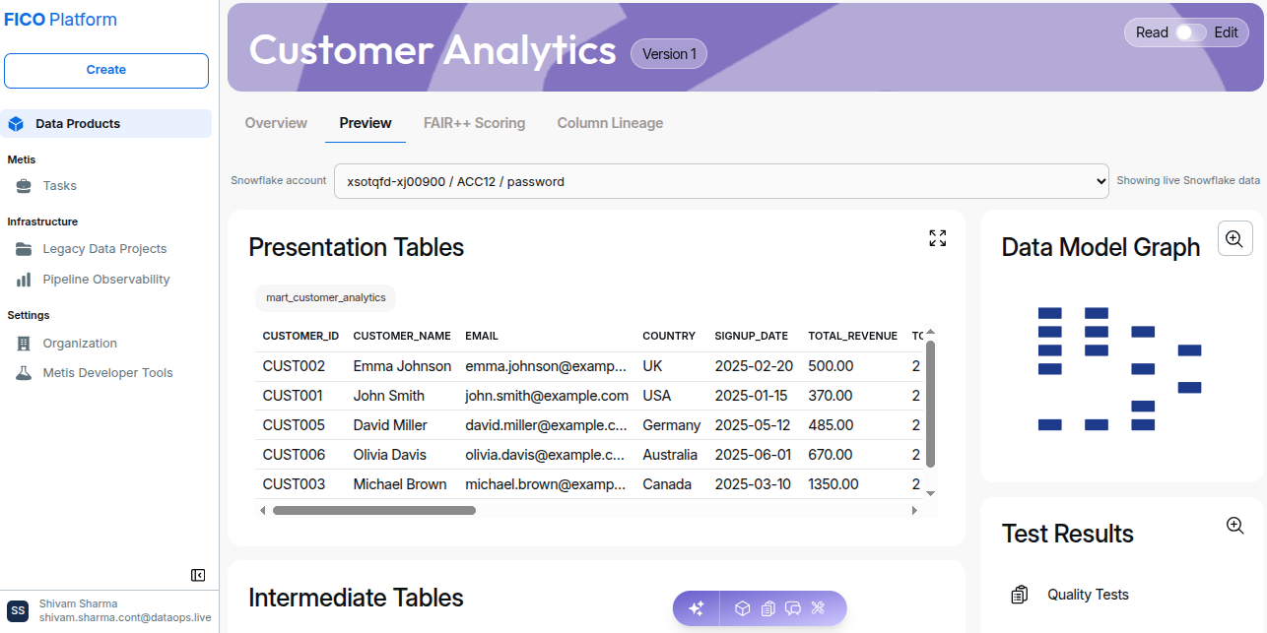
Task: Click the table's scroll-left arrow
Action: coord(262,510)
